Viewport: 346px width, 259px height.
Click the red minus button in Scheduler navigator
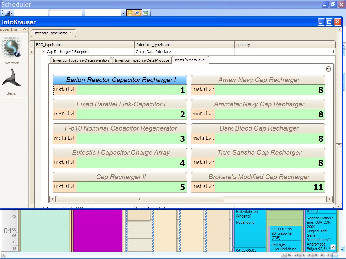pos(336,255)
